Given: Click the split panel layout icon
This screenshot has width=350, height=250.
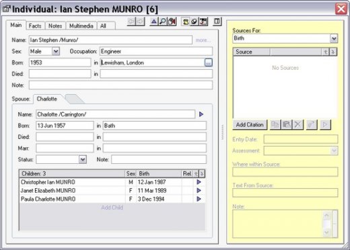Looking at the screenshot, I should [x=217, y=22].
